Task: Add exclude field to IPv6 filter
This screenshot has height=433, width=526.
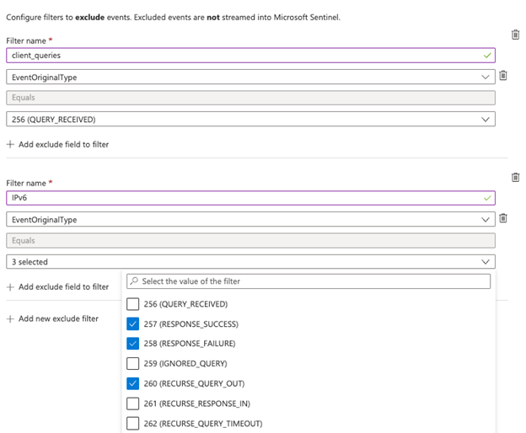Action: 57,287
